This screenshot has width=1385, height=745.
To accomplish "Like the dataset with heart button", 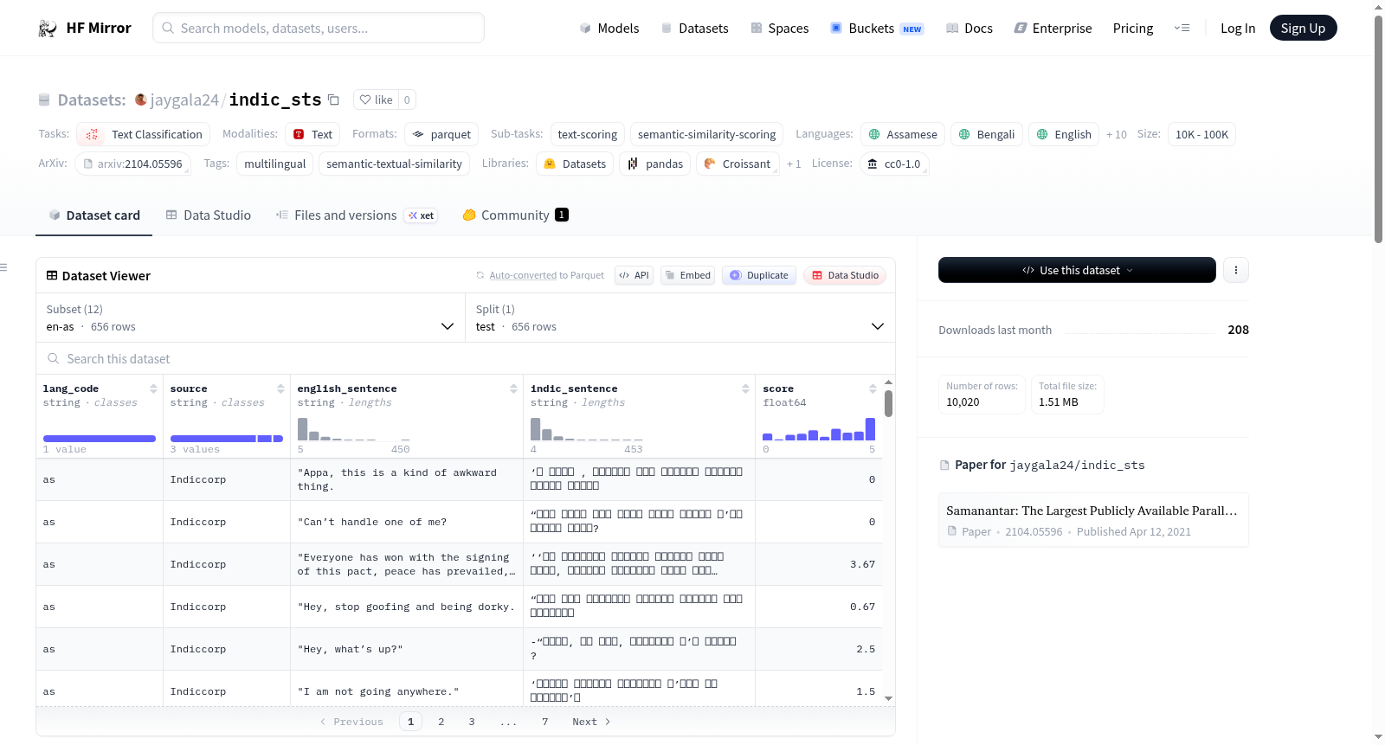I will coord(376,100).
